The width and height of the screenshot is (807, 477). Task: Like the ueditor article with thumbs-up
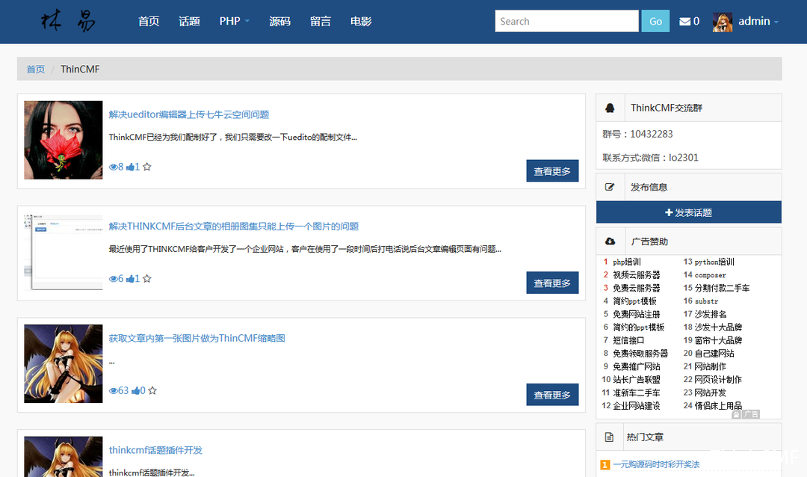tap(130, 167)
